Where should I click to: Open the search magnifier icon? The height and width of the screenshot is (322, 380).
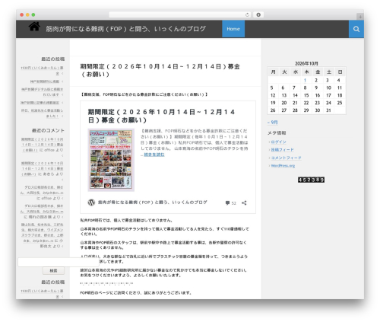tap(356, 29)
